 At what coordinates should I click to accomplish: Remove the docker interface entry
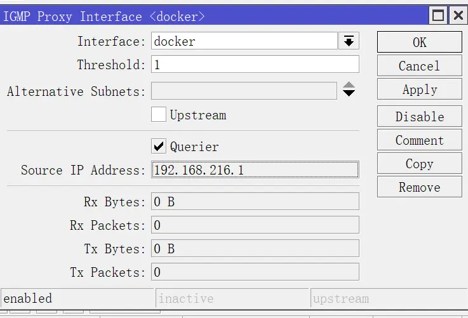point(419,187)
